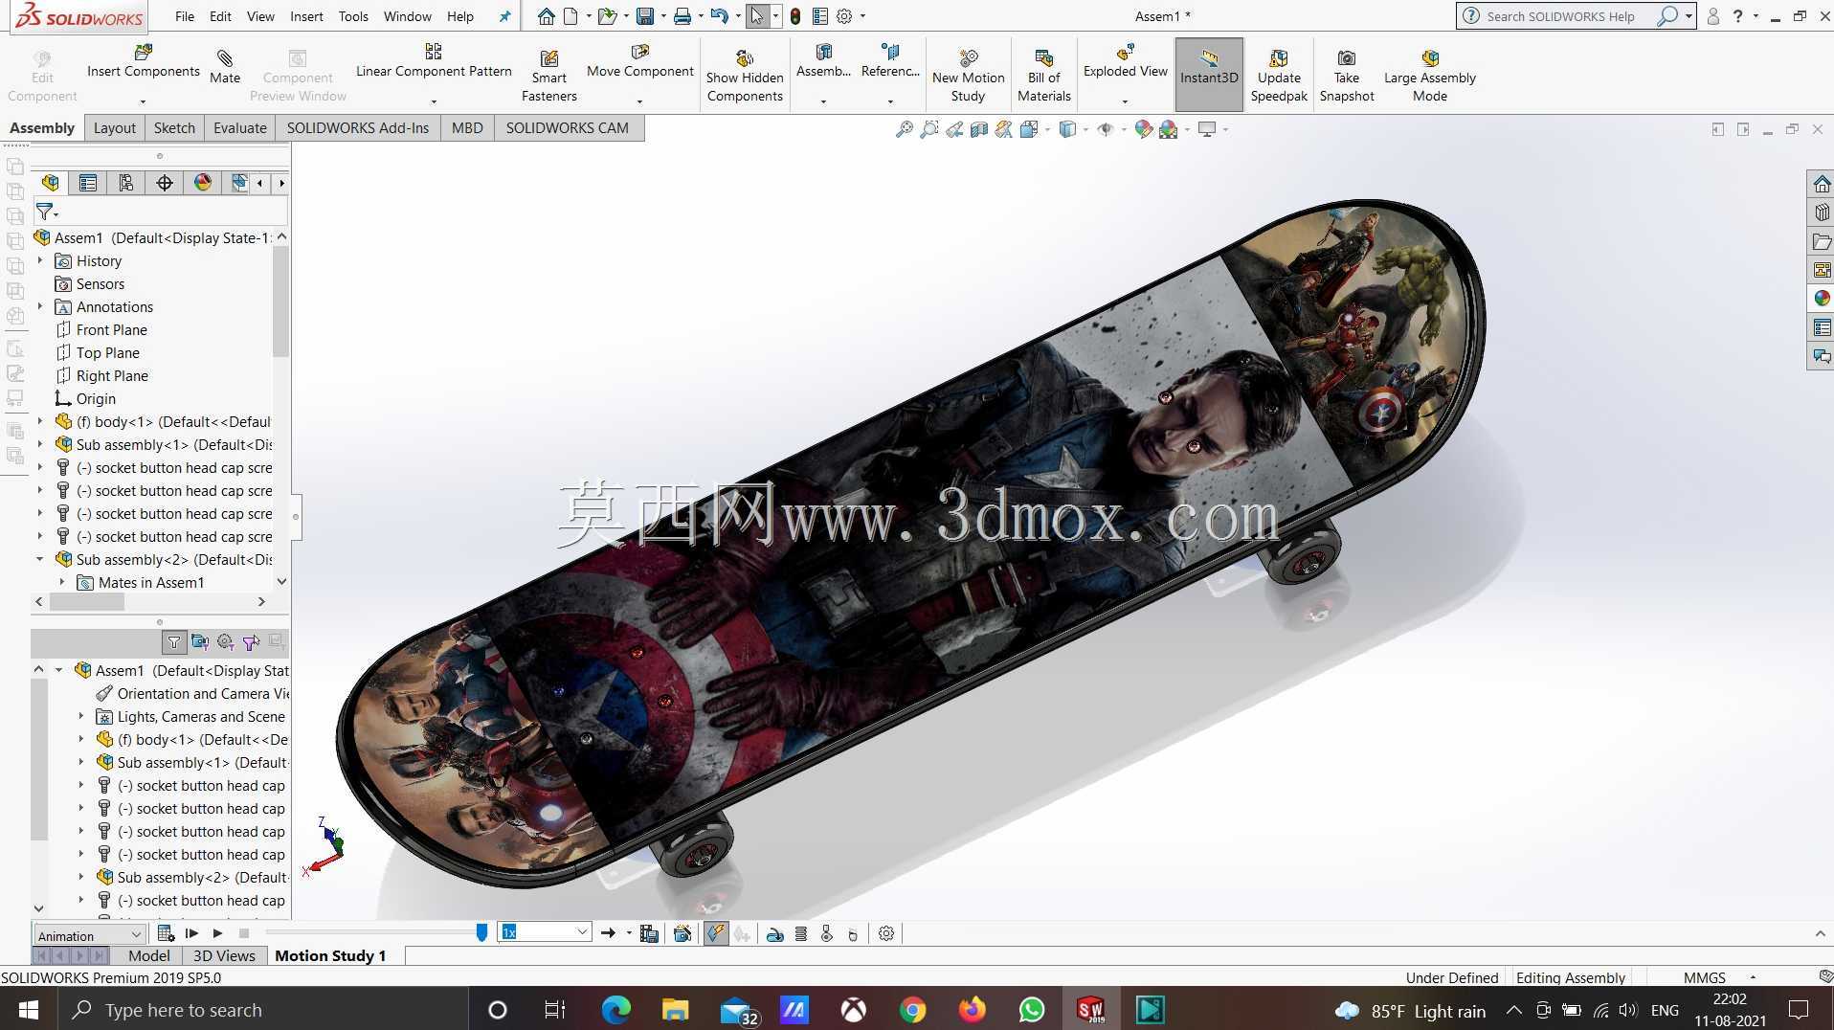This screenshot has width=1834, height=1030.
Task: Switch to the 3D Views tab
Action: tap(224, 955)
